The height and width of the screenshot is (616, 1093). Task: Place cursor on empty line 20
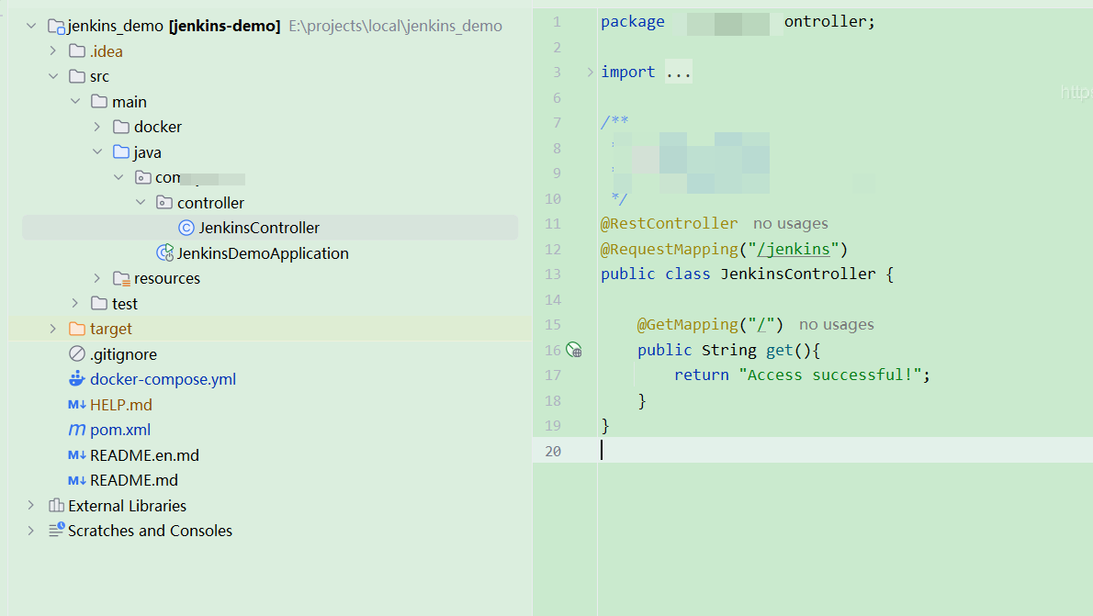point(845,451)
